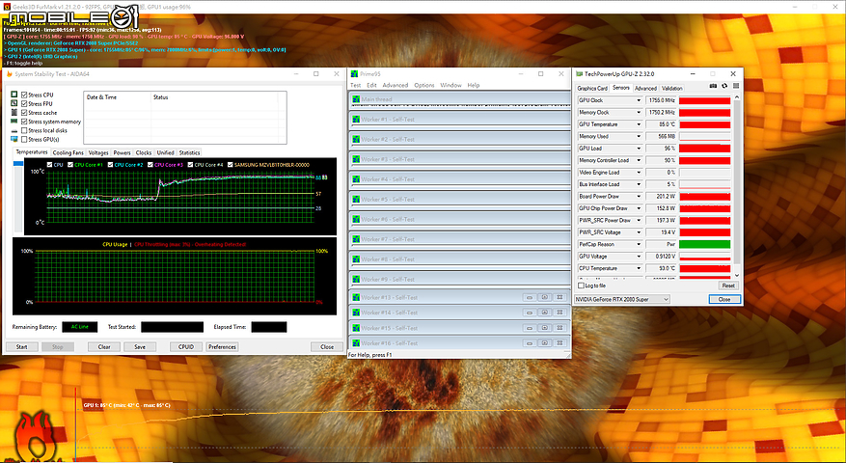
Task: Restore the Worker #13 child window
Action: 530,297
